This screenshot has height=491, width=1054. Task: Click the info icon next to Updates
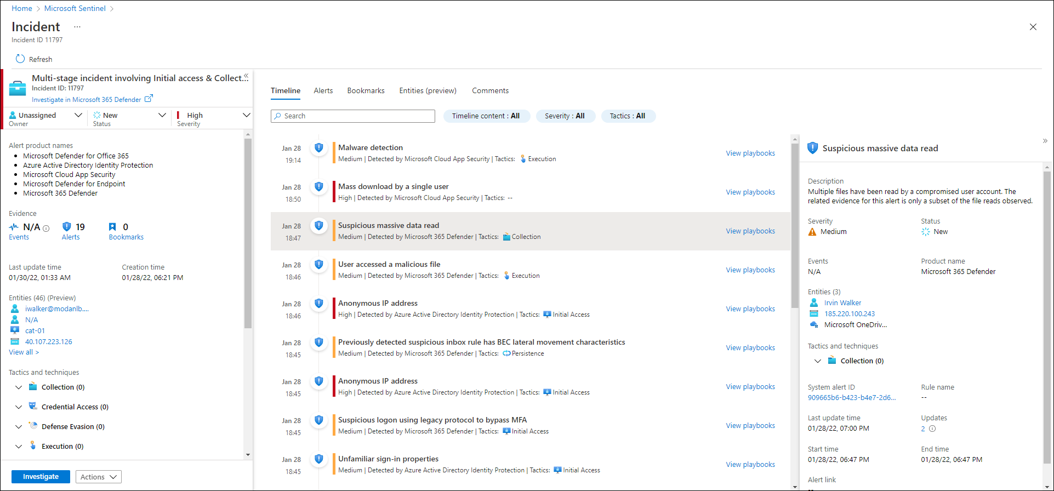(x=932, y=429)
